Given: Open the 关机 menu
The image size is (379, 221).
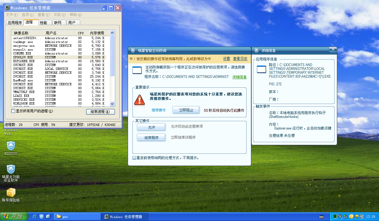Looking at the screenshot, I should pos(60,15).
